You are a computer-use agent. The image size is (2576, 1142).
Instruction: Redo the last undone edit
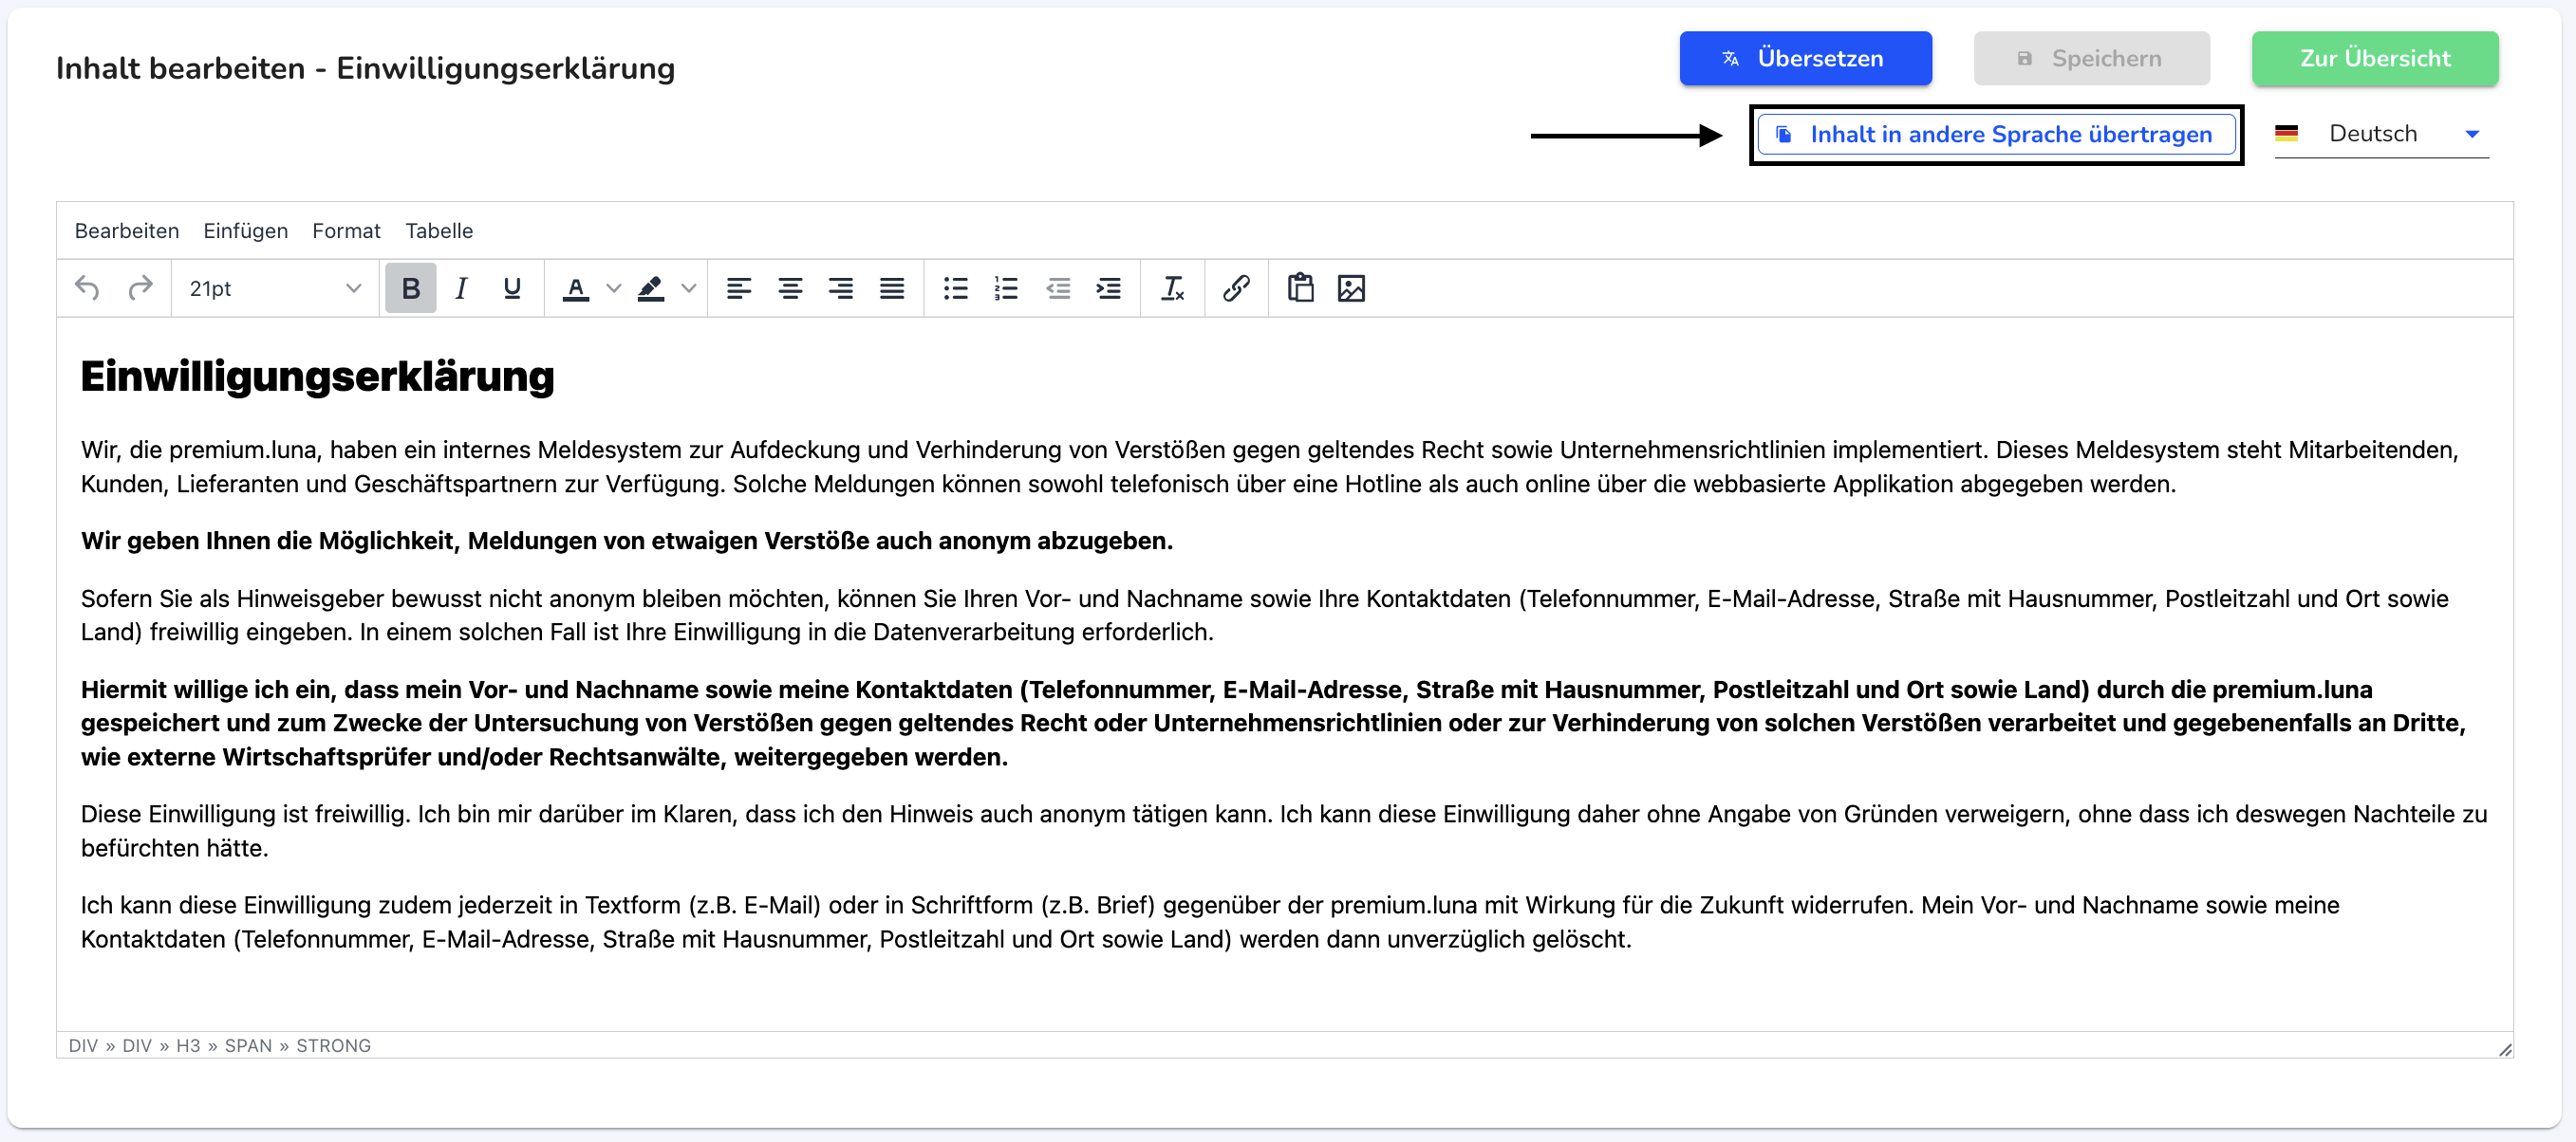click(x=140, y=287)
